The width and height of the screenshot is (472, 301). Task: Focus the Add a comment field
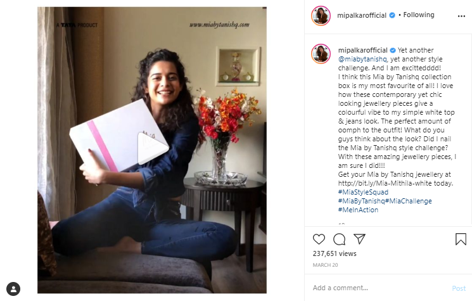[380, 288]
